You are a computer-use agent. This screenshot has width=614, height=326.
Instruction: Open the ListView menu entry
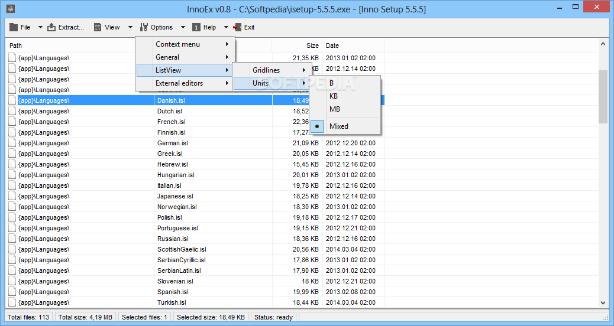click(185, 70)
